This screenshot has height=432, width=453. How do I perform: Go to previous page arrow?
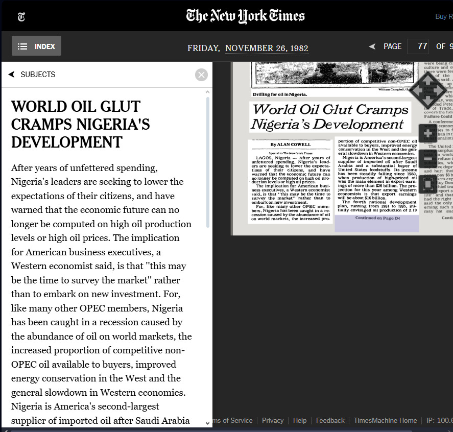[x=372, y=46]
